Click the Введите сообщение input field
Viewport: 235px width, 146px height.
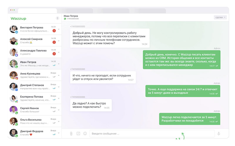151,134
